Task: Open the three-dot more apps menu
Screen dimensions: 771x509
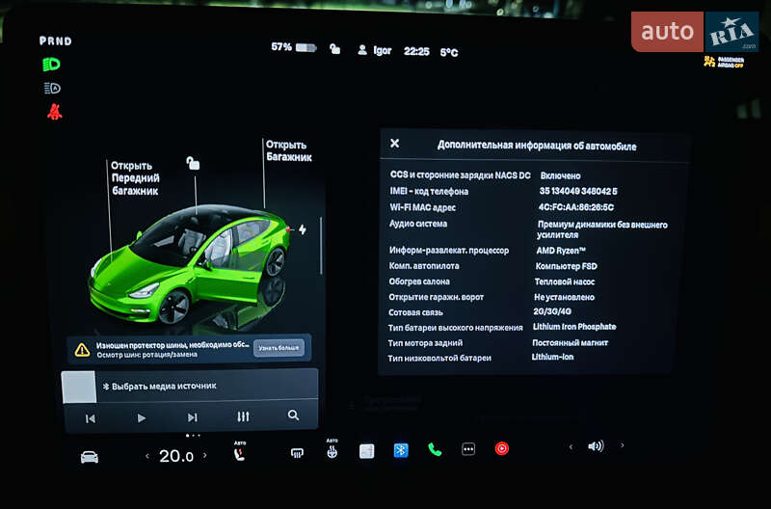Action: (x=468, y=449)
